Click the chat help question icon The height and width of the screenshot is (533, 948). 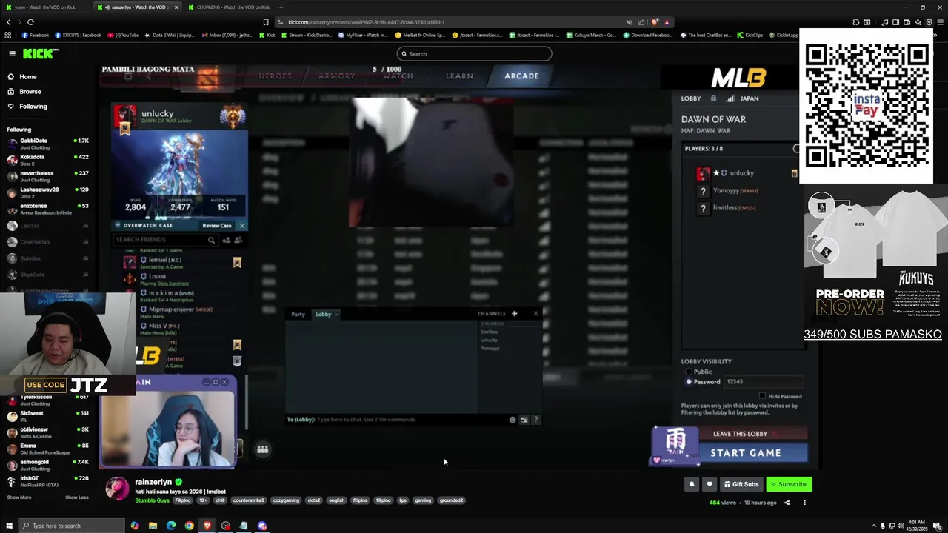[535, 420]
